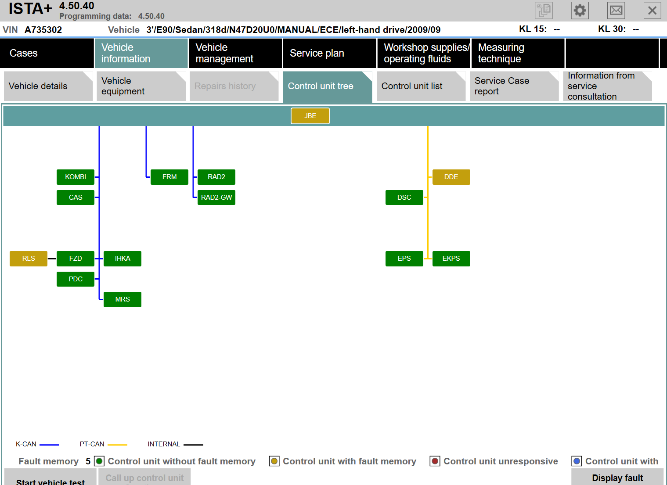Screen dimensions: 667x485
Task: Click the RLS control unit node
Action: [x=29, y=259]
